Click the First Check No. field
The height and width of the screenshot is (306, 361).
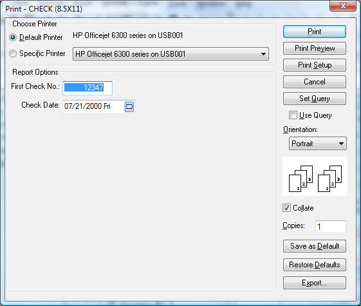[88, 88]
